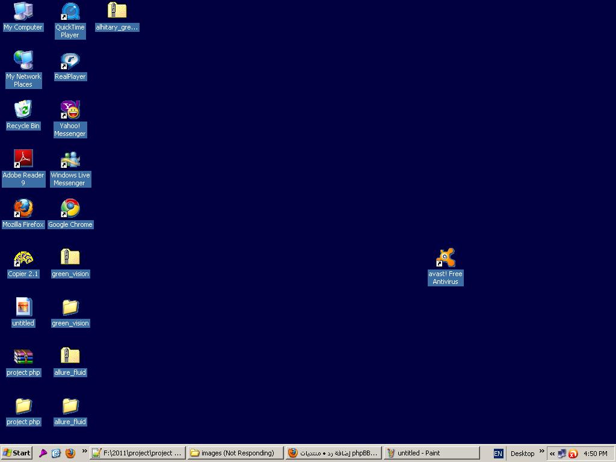Click the Firefox icon in Quick Launch
Screen dimensions: 616x462
(70, 453)
